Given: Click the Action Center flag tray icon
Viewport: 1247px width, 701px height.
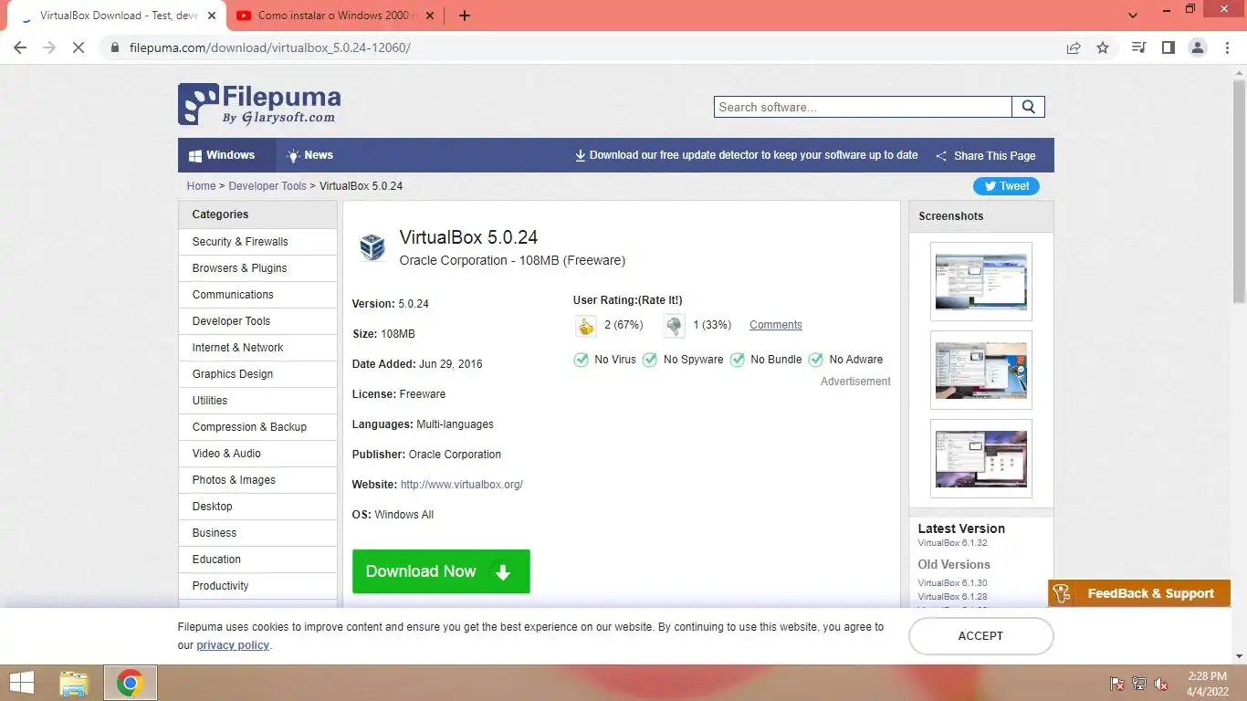Looking at the screenshot, I should (1116, 684).
